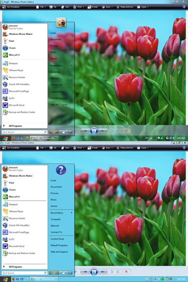Click Fix in the upper Photo Gallery toolbar
Image resolution: width=188 pixels, height=282 pixels.
pyautogui.click(x=53, y=7)
